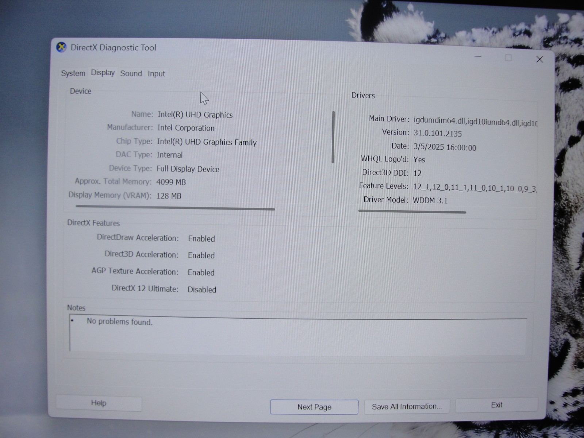Click the "Intel Corporation" manufacturer value
The image size is (584, 438).
click(186, 128)
